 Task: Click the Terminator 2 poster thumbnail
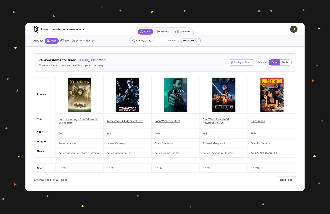pos(128,95)
